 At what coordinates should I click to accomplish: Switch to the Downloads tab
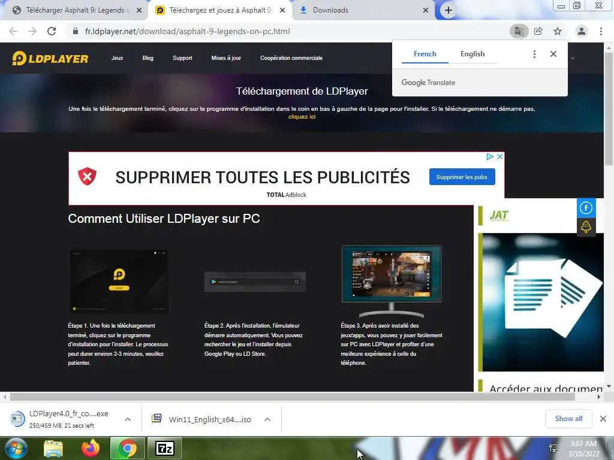[x=364, y=11]
